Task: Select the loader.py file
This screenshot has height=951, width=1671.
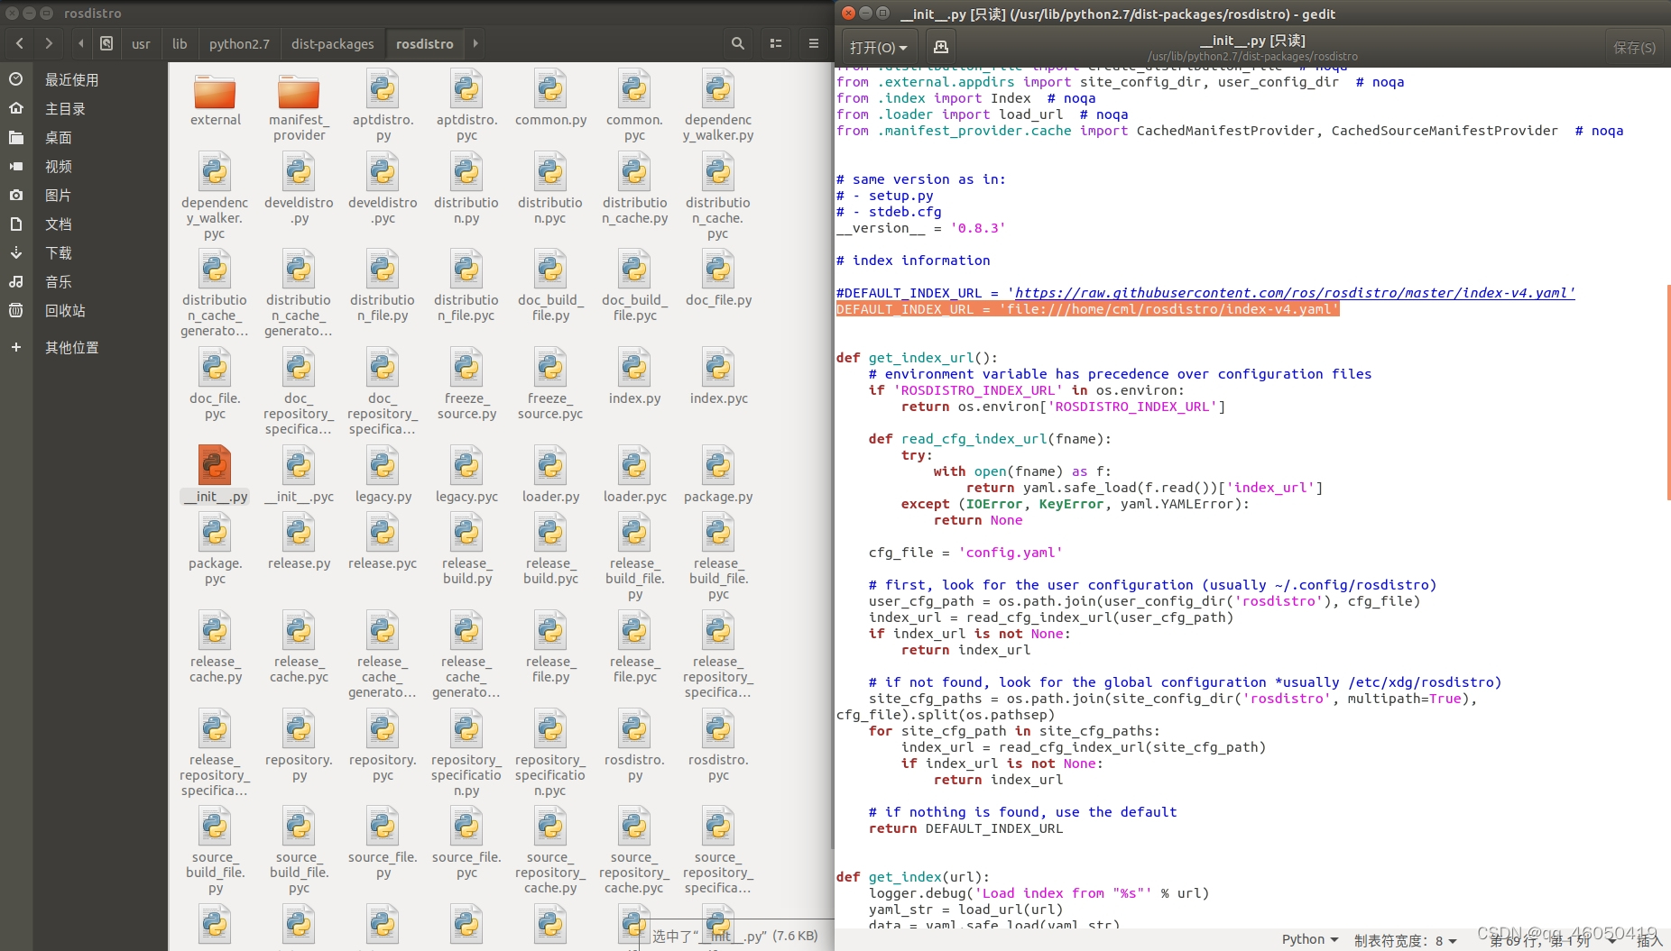Action: pyautogui.click(x=550, y=476)
